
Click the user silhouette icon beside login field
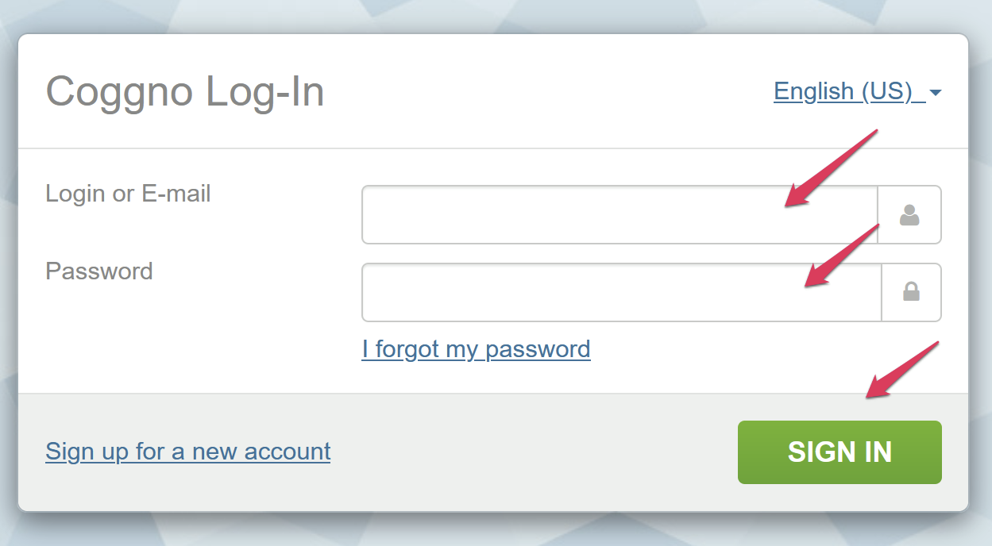pyautogui.click(x=909, y=215)
